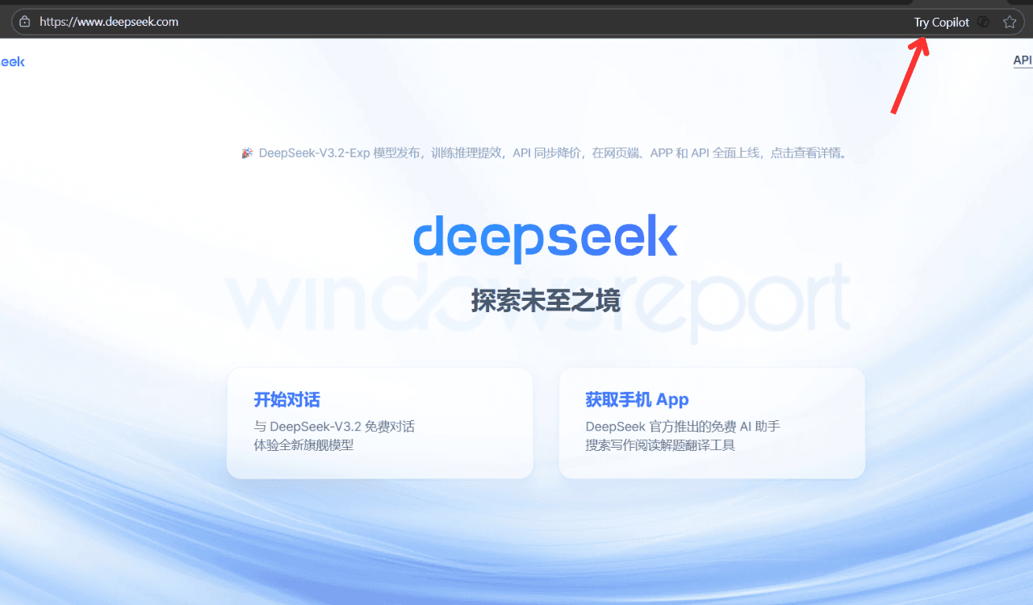Click the 与 DeepSeek-V3.2 免费对话 text

click(x=334, y=426)
